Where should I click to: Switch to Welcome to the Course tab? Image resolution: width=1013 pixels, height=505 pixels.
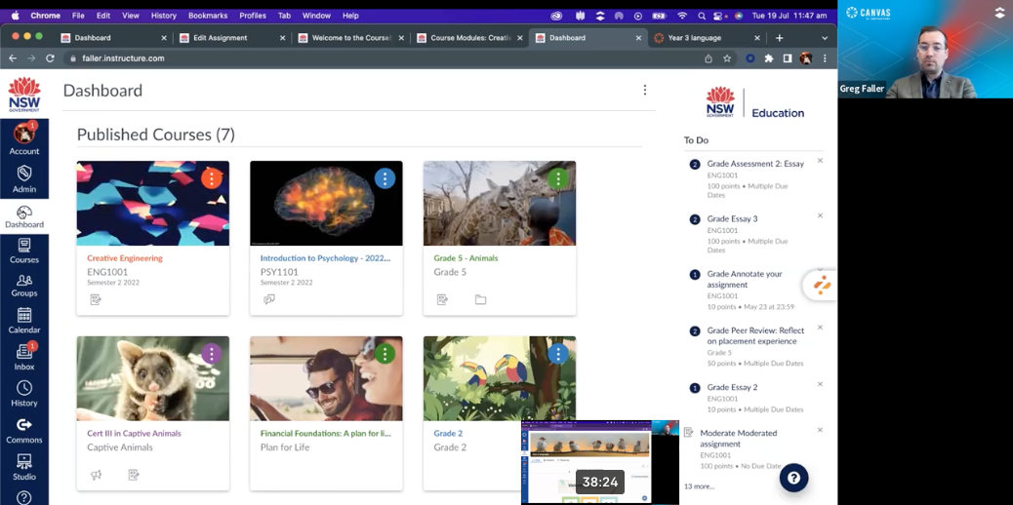[x=349, y=38]
